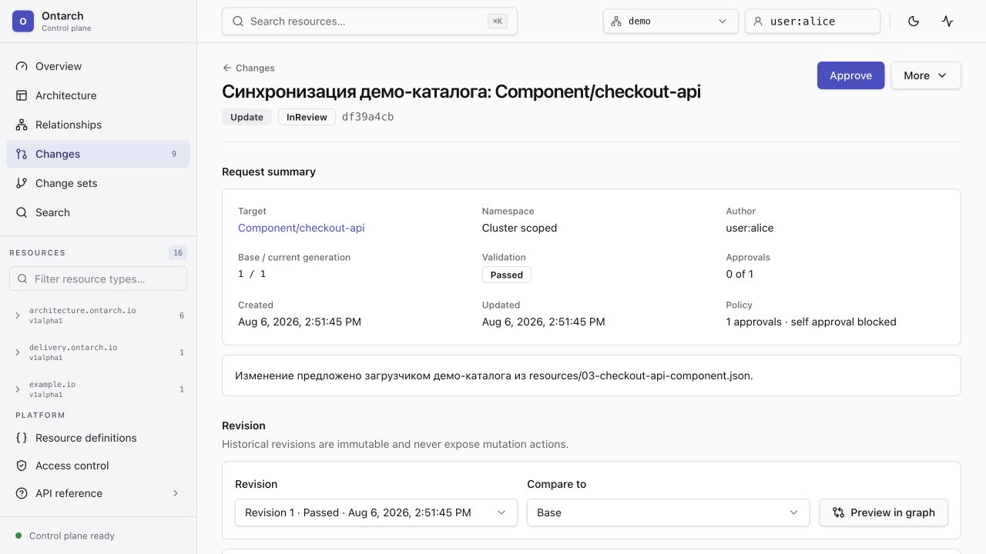The height and width of the screenshot is (554, 986).
Task: Click the chevron on the More button
Action: tap(942, 75)
